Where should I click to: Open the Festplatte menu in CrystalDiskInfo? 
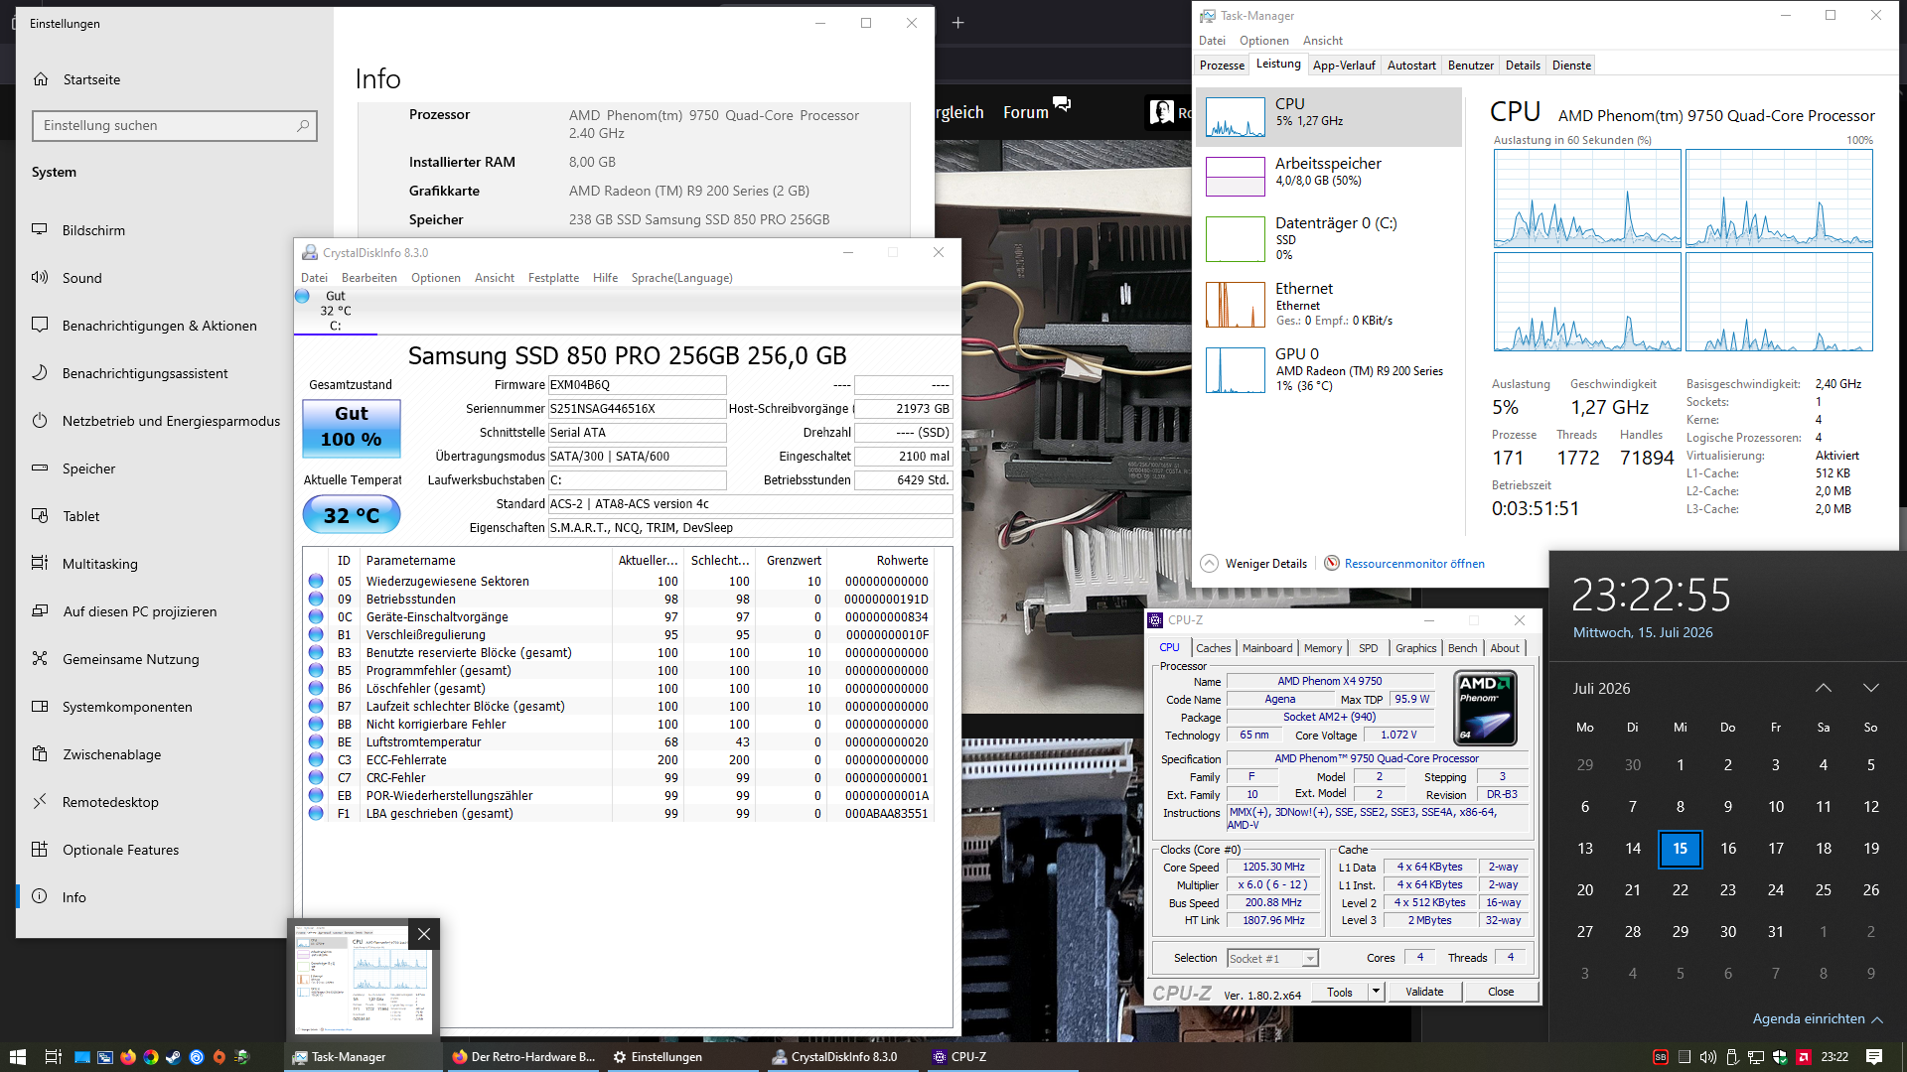click(553, 278)
